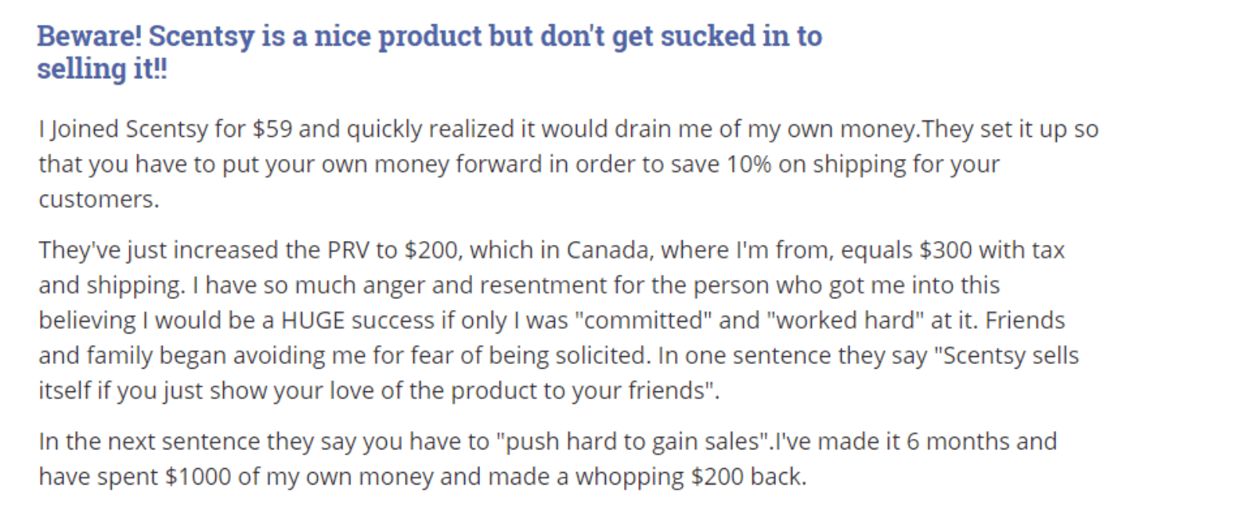1237x526 pixels.
Task: Click the phrase "whopping $200 back."
Action: (x=691, y=477)
